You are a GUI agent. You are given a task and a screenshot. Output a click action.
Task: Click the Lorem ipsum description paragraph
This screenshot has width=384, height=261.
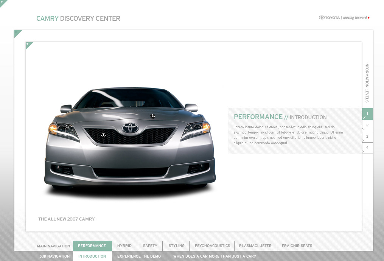coord(288,135)
